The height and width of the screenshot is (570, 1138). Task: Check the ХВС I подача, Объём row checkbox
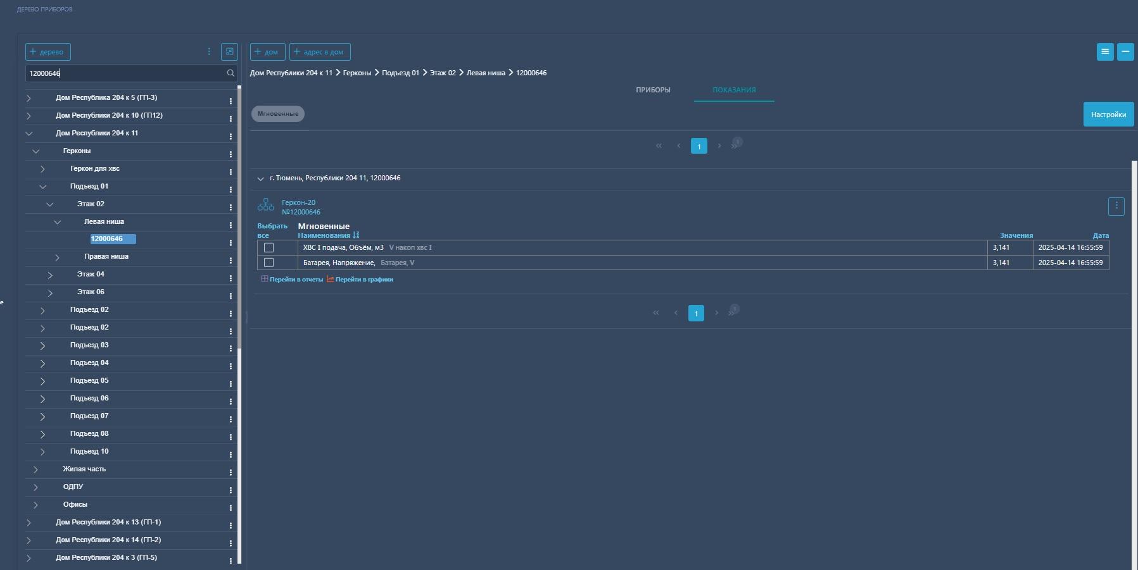269,248
